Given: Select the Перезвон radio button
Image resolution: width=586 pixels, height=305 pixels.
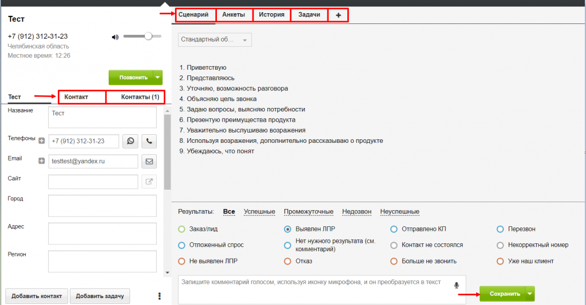Looking at the screenshot, I should pyautogui.click(x=500, y=229).
